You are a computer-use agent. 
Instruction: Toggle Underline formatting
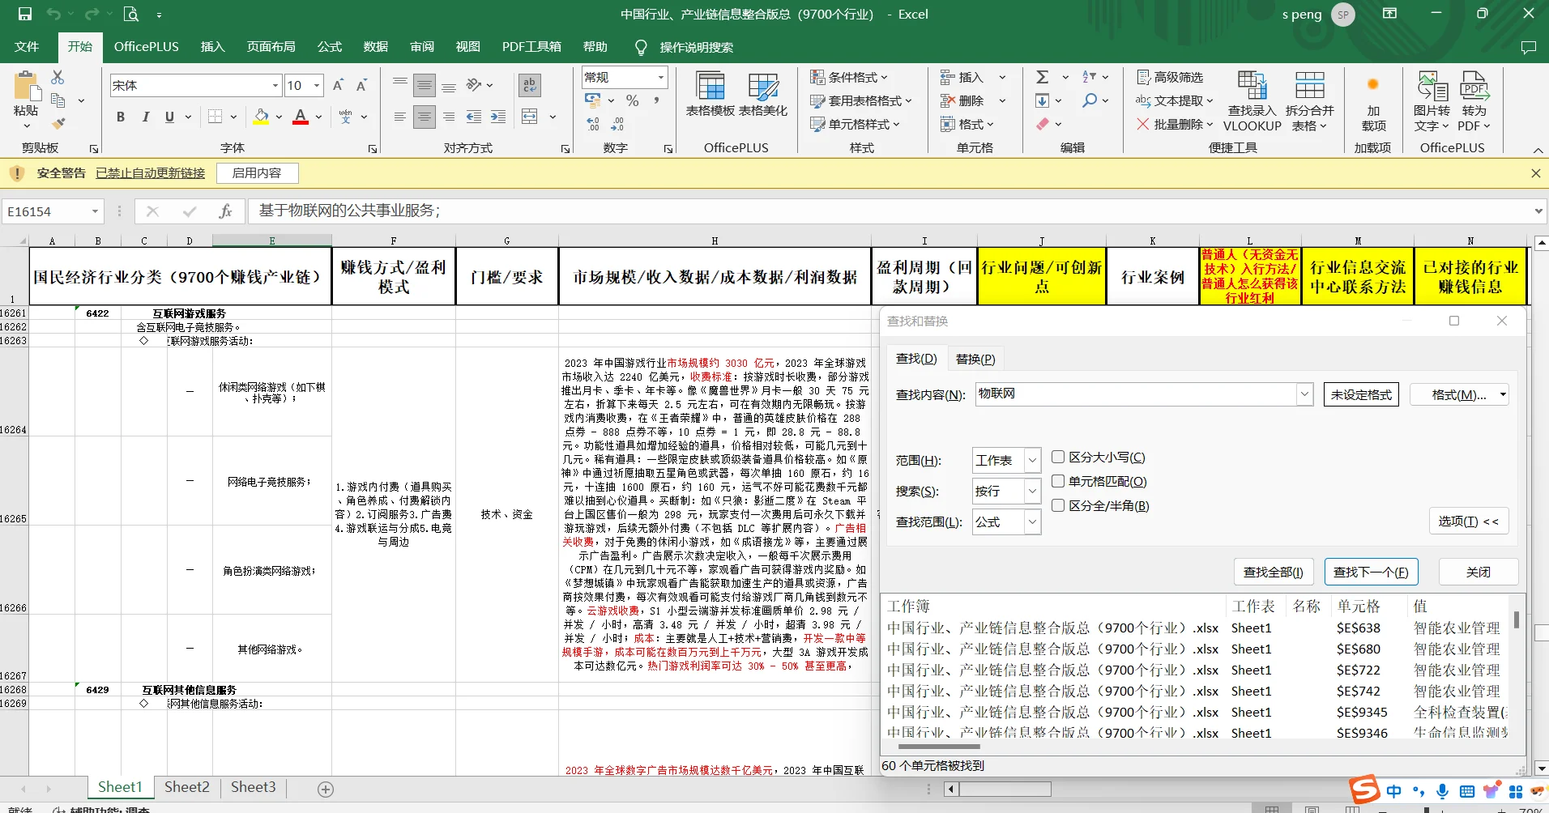click(169, 117)
